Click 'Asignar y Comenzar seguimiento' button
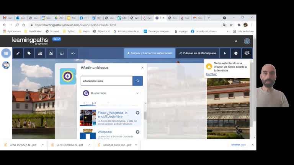The width and height of the screenshot is (294, 165). pyautogui.click(x=149, y=53)
